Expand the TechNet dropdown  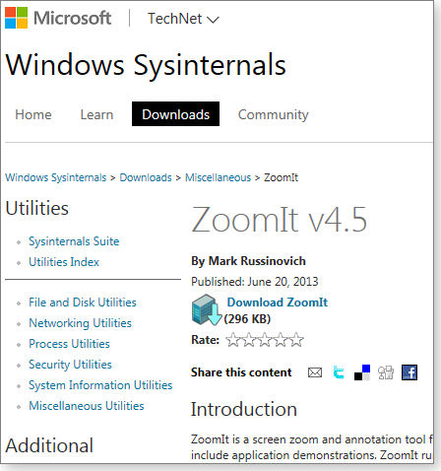pyautogui.click(x=183, y=19)
